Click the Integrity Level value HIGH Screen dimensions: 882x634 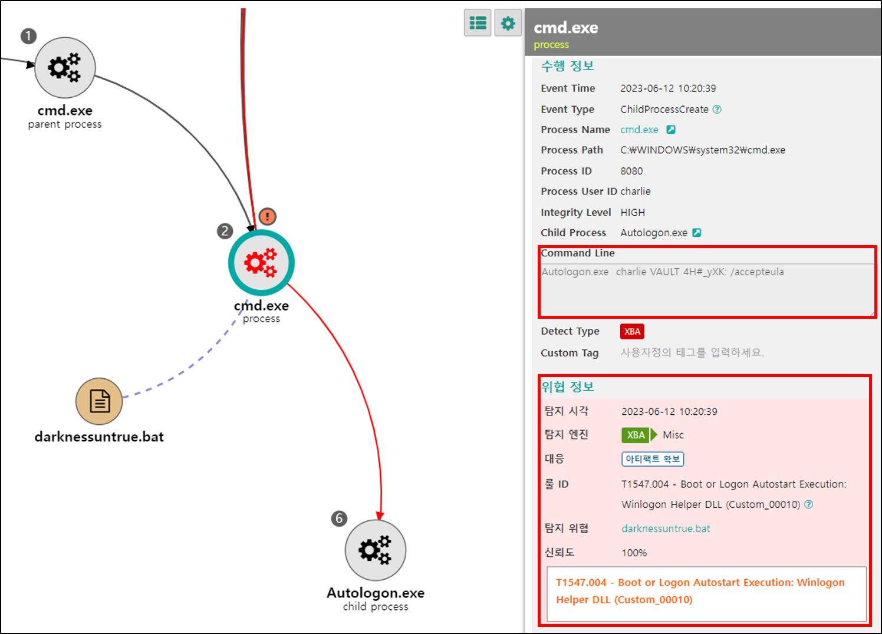[633, 212]
